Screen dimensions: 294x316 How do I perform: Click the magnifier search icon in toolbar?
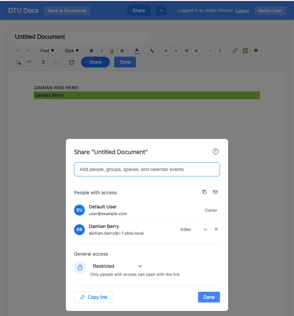point(18,62)
